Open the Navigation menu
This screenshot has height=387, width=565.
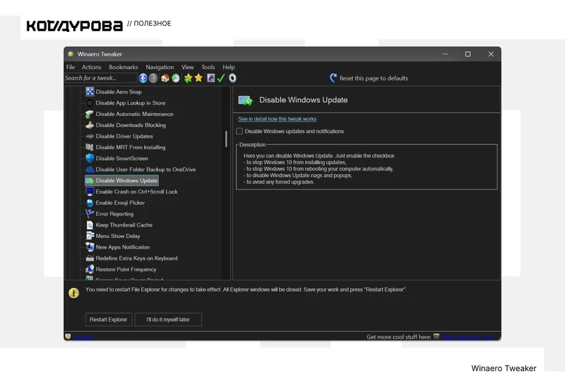tap(160, 67)
